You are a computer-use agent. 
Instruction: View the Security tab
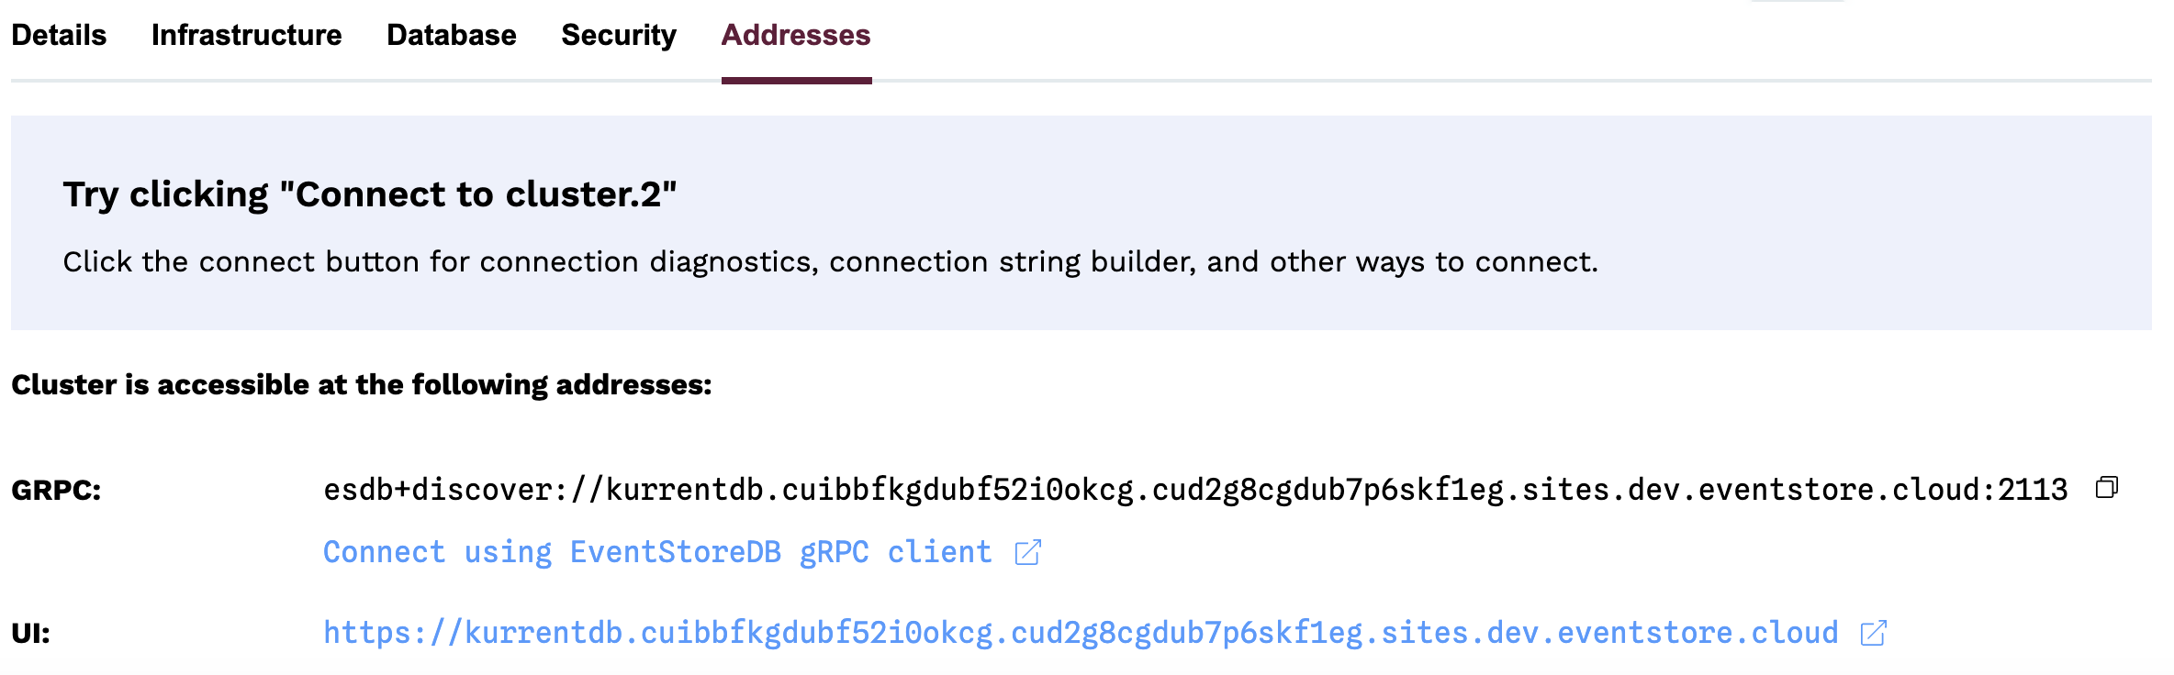(618, 35)
